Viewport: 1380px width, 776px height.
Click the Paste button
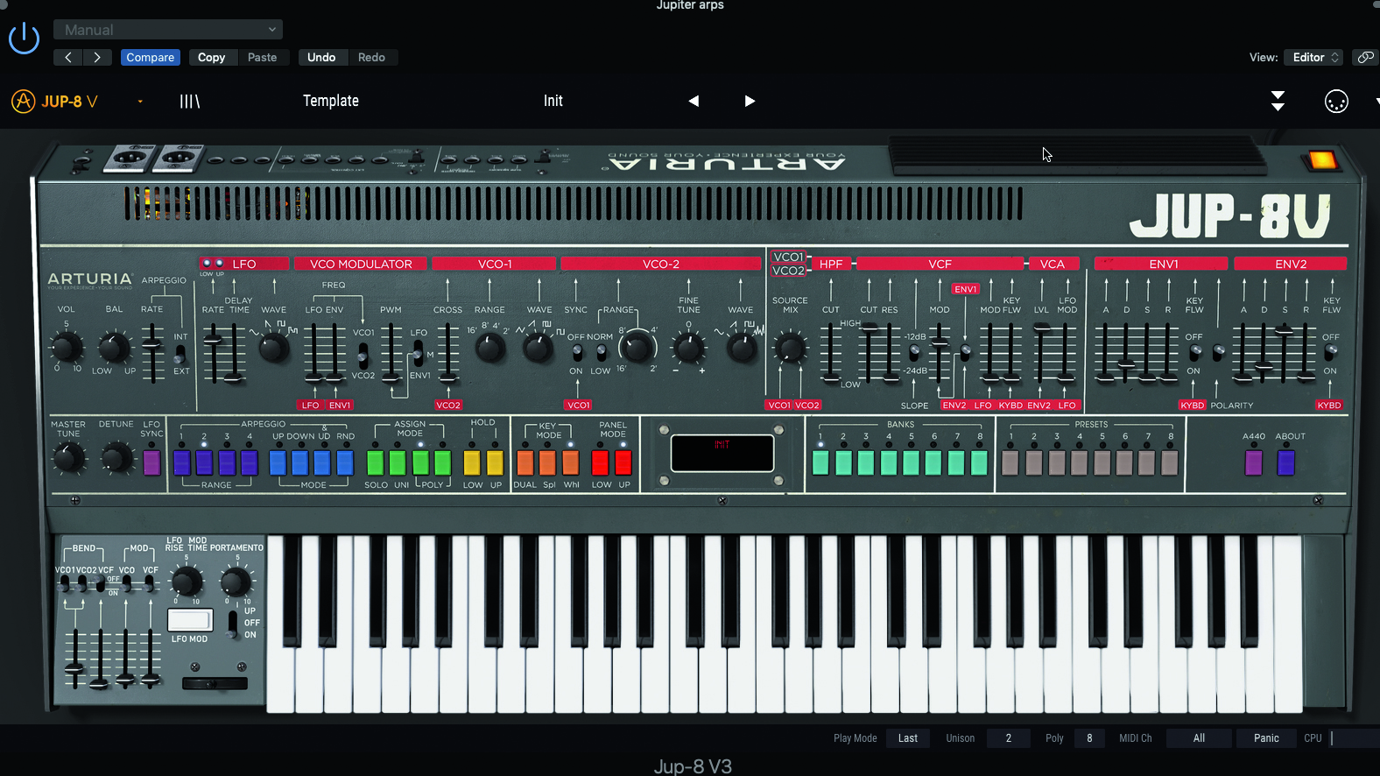pos(262,57)
